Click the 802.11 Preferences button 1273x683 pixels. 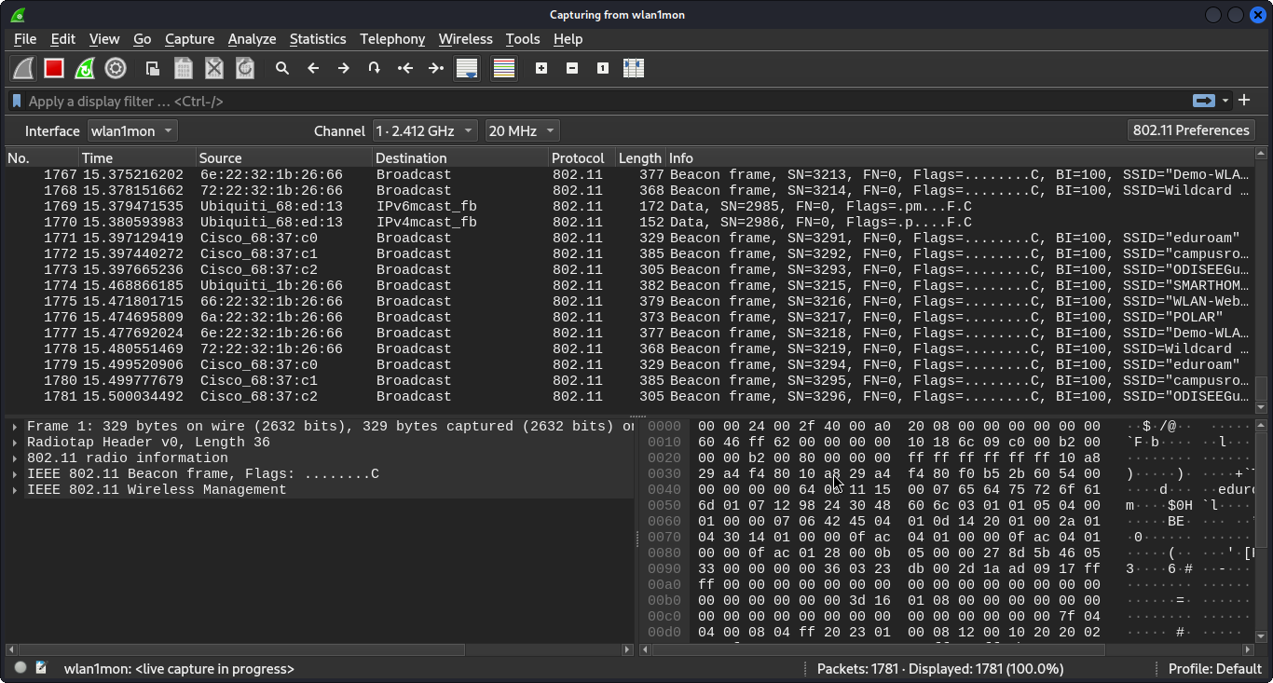1190,130
